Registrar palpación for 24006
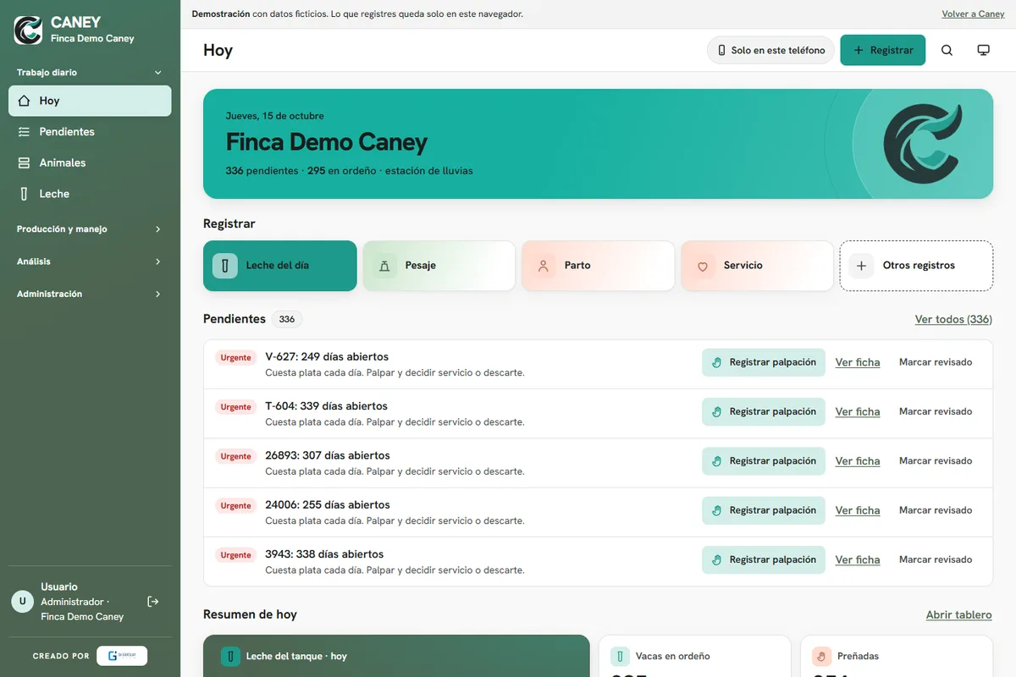The image size is (1016, 677). point(764,510)
